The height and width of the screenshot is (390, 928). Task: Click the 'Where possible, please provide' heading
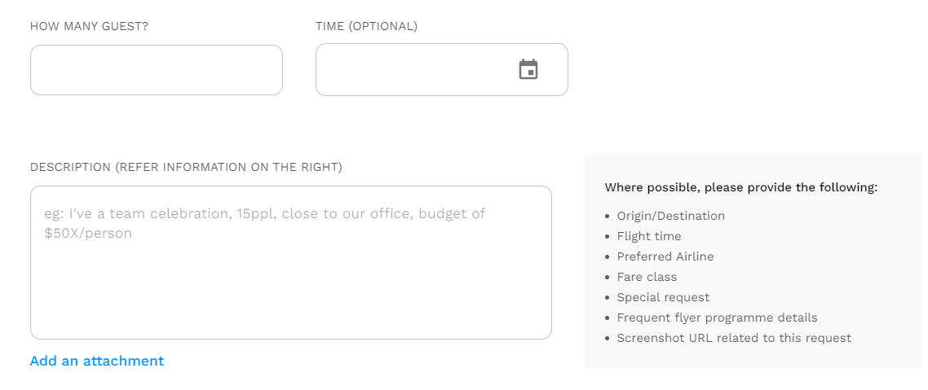coord(741,188)
